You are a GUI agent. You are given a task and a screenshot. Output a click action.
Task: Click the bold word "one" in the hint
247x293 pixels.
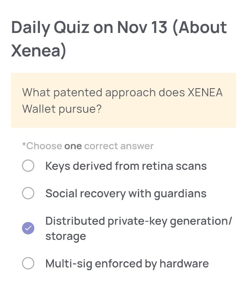(x=73, y=146)
